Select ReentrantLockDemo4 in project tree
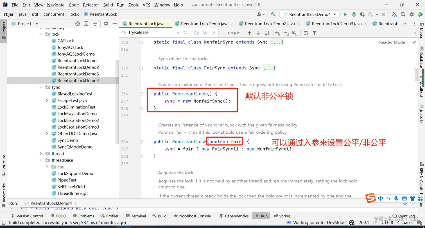425x228 pixels. click(78, 81)
